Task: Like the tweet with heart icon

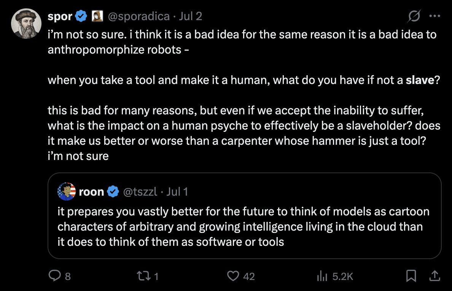Action: [233, 276]
